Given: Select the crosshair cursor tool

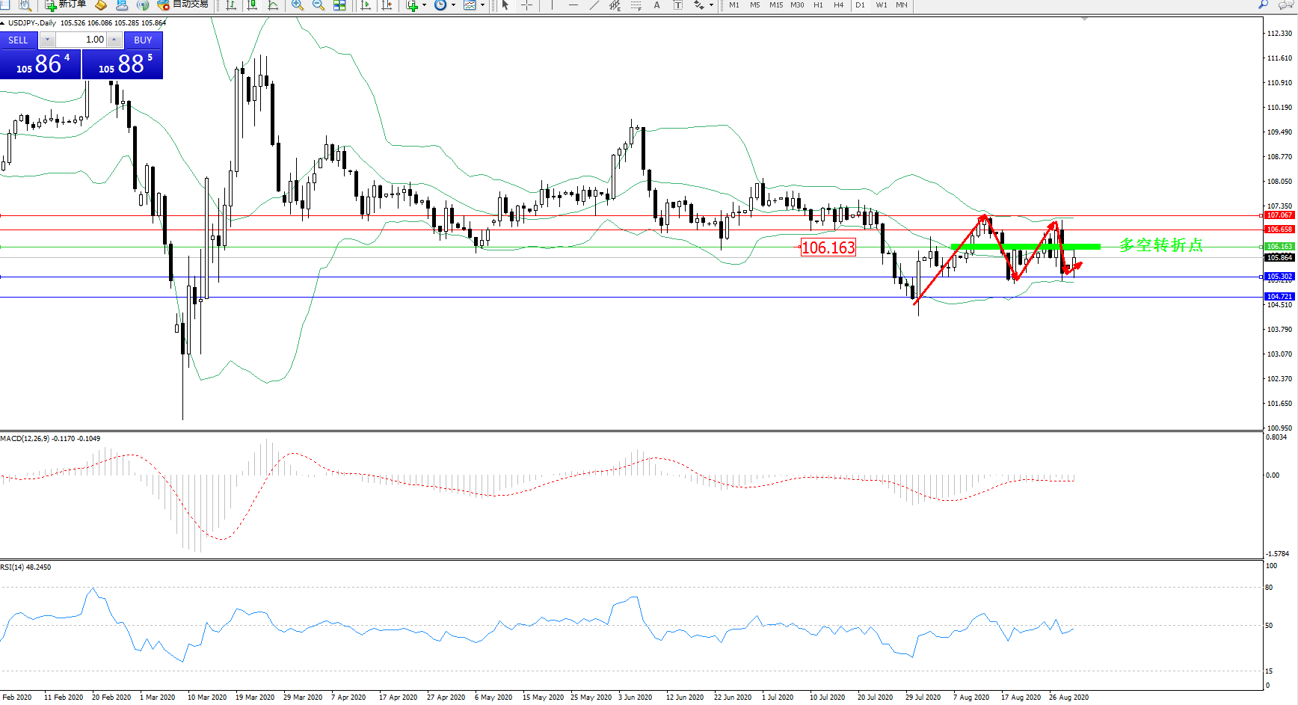Looking at the screenshot, I should [526, 5].
